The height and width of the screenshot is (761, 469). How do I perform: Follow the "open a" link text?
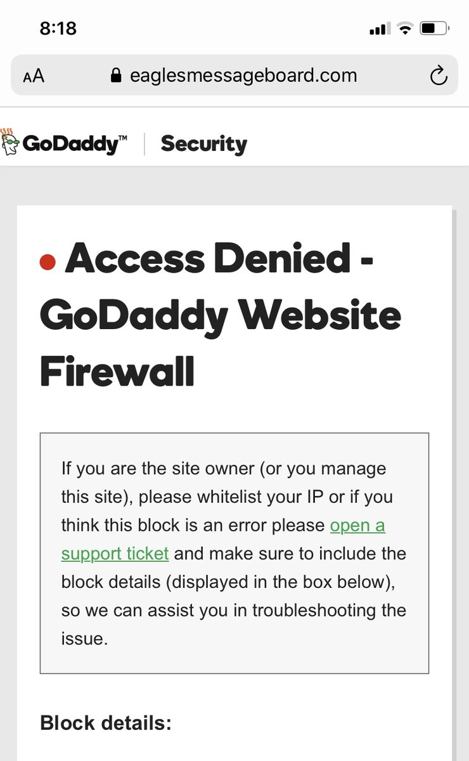click(x=357, y=526)
